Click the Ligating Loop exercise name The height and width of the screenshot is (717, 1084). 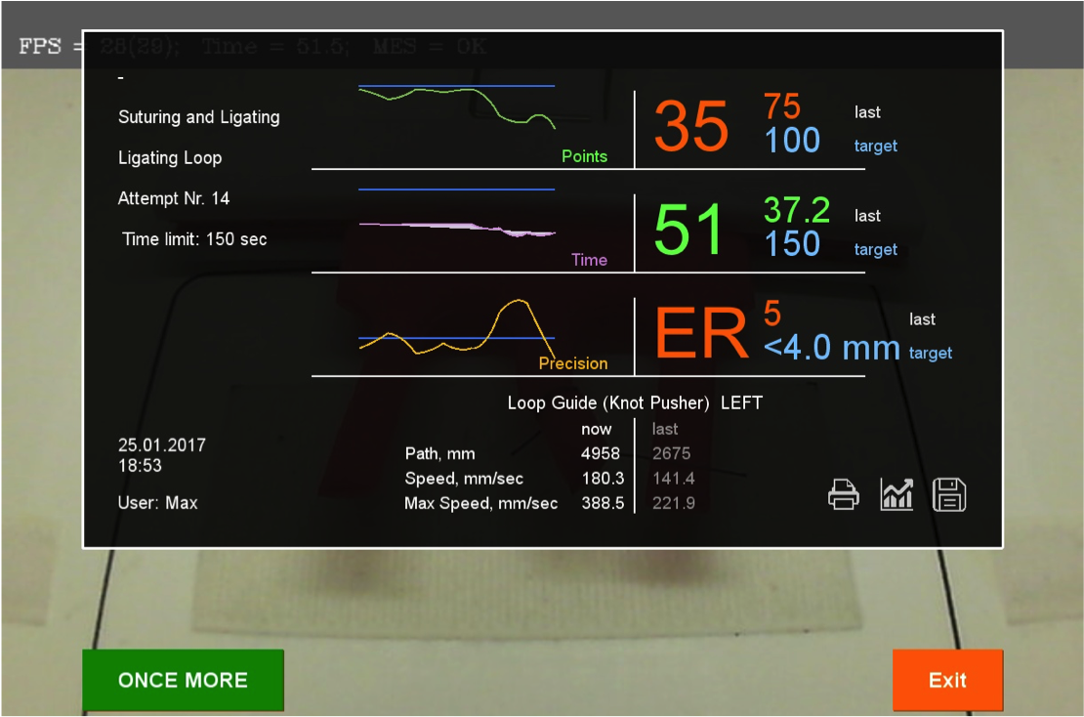click(170, 158)
